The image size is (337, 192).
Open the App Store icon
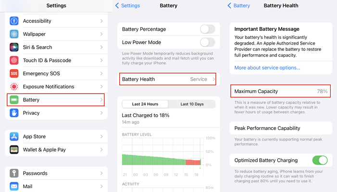coord(14,136)
